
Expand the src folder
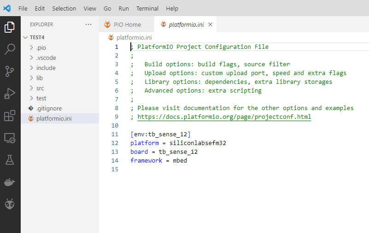[x=31, y=88]
